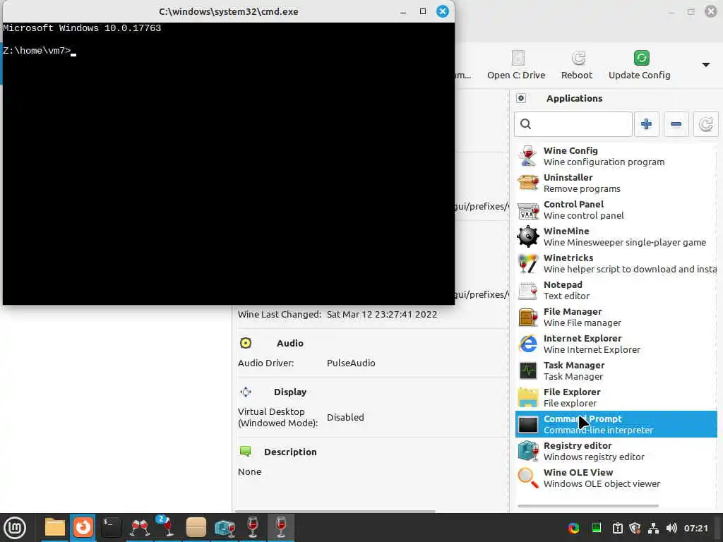Click the Reboot toolbar button
The height and width of the screenshot is (542, 723).
pos(576,65)
